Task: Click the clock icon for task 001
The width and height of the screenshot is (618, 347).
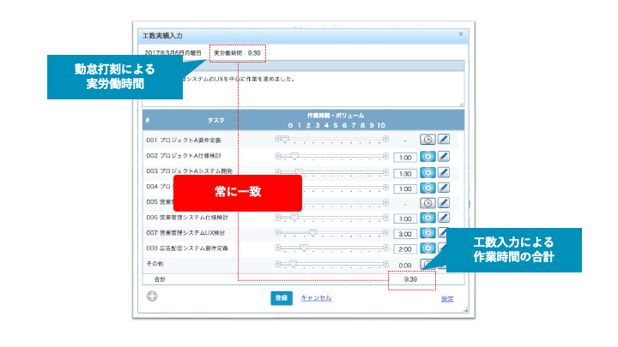Action: point(427,140)
